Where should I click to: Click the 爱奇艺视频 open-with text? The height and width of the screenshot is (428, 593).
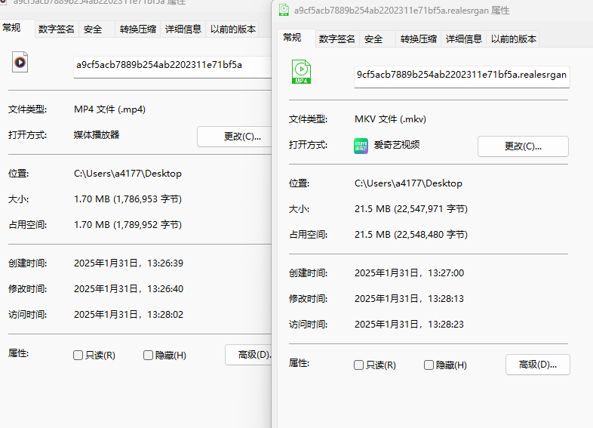(397, 145)
